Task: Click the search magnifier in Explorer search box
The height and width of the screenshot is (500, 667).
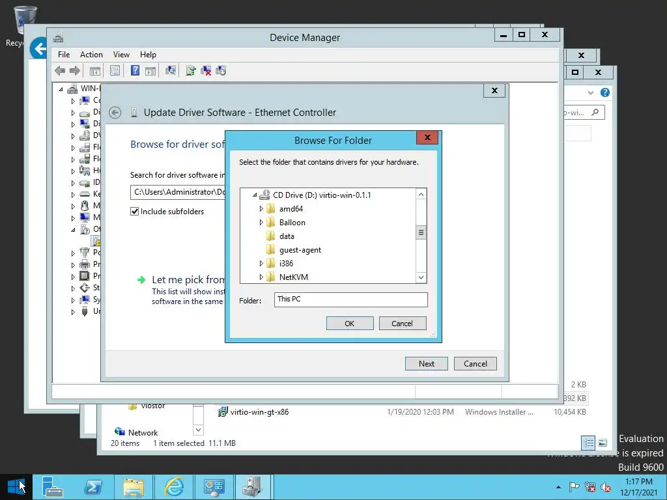Action: 595,112
